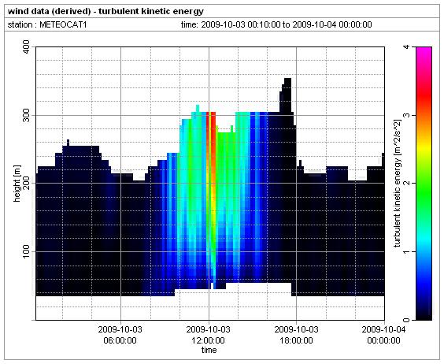Select the 100 tick on height axis

(26, 251)
